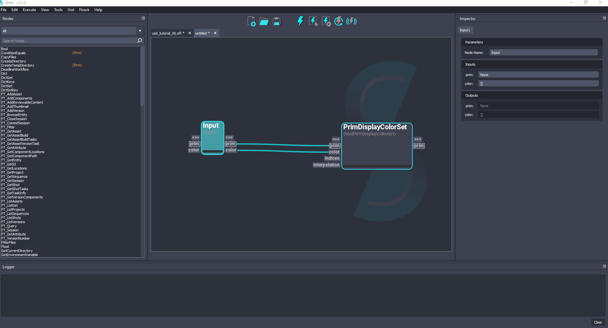Edit the color input swatch field
Image resolution: width=608 pixels, height=328 pixels.
point(538,83)
